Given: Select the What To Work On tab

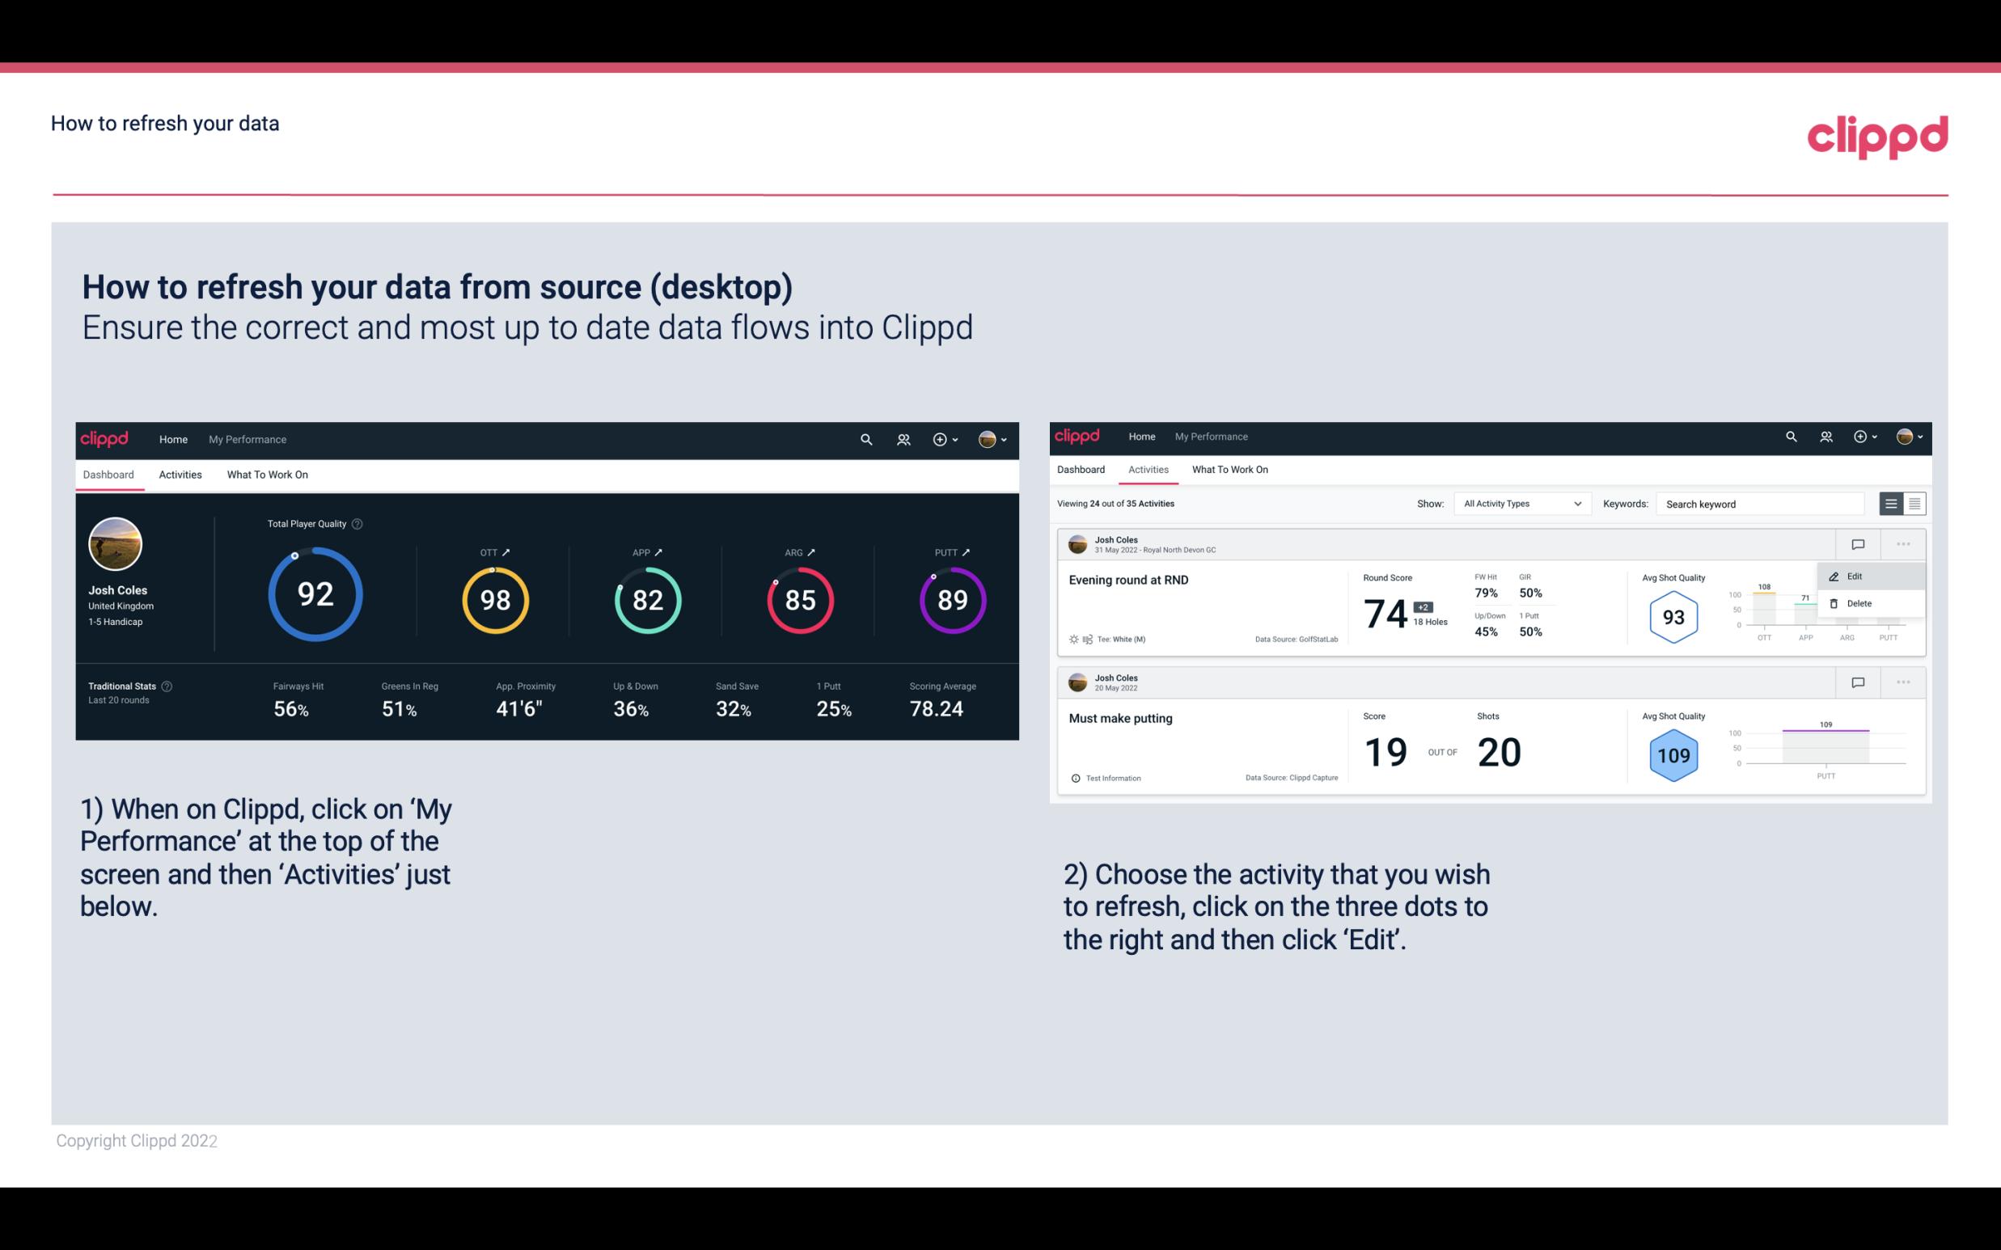Looking at the screenshot, I should tap(267, 474).
